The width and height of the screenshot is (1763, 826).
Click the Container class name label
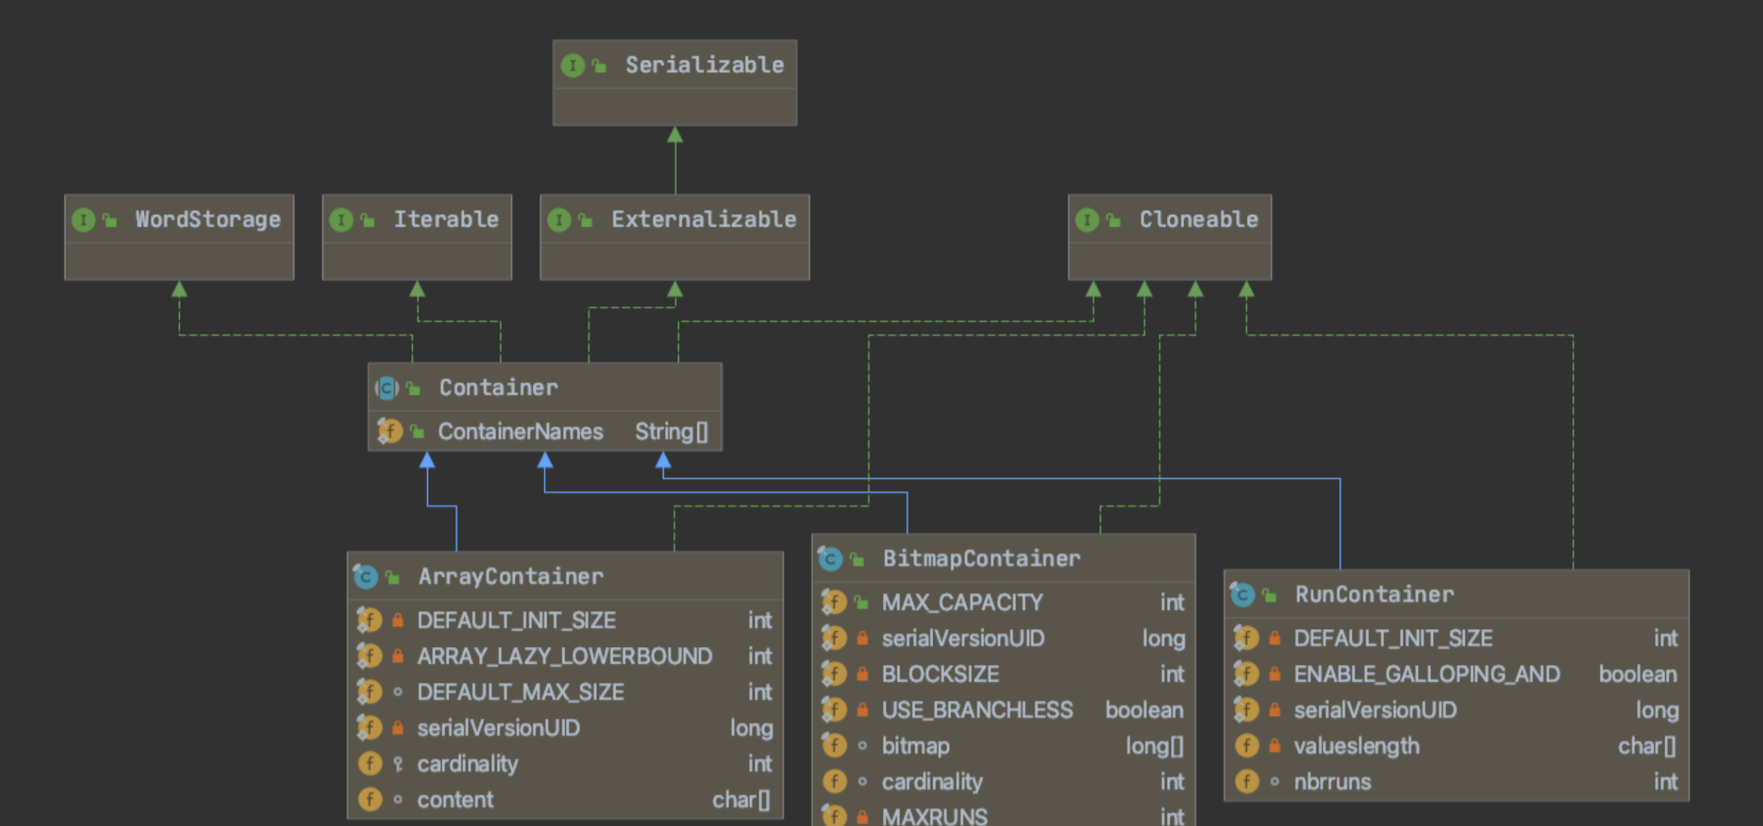(498, 388)
